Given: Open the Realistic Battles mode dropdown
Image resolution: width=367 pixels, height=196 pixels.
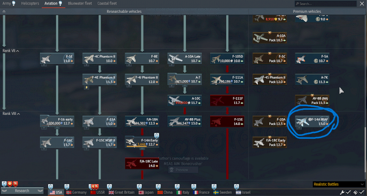Looking at the screenshot, I should point(339,184).
